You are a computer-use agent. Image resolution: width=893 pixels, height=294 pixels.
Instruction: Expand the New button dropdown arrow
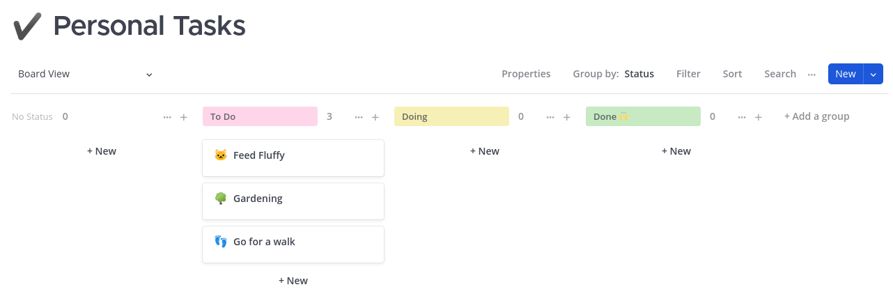coord(873,74)
